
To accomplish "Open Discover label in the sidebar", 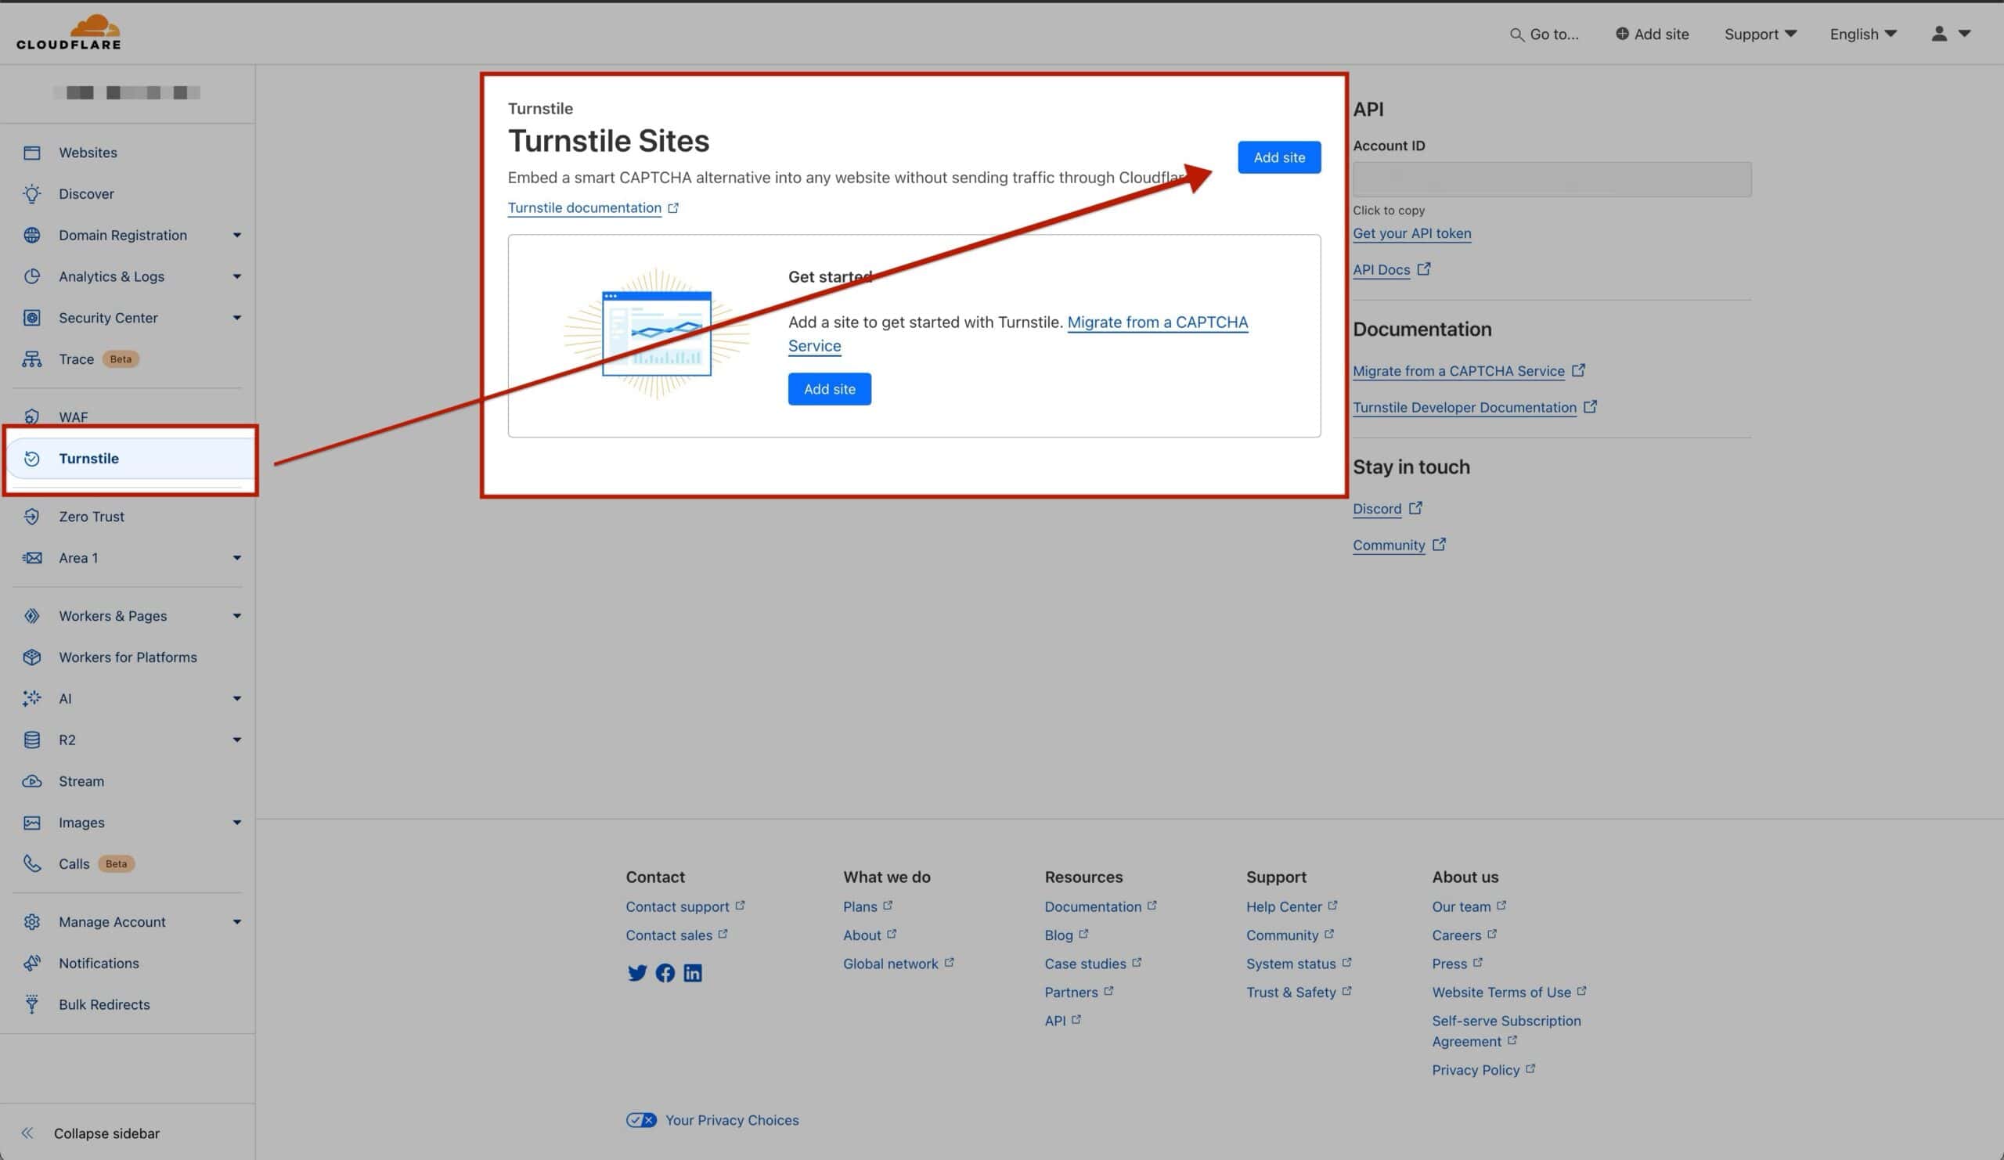I will 86,194.
